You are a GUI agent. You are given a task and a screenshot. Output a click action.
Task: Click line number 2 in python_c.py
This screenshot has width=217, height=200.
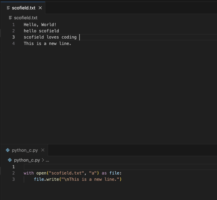(13, 173)
